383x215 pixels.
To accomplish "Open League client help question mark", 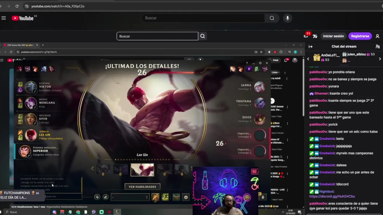I will pyautogui.click(x=247, y=63).
